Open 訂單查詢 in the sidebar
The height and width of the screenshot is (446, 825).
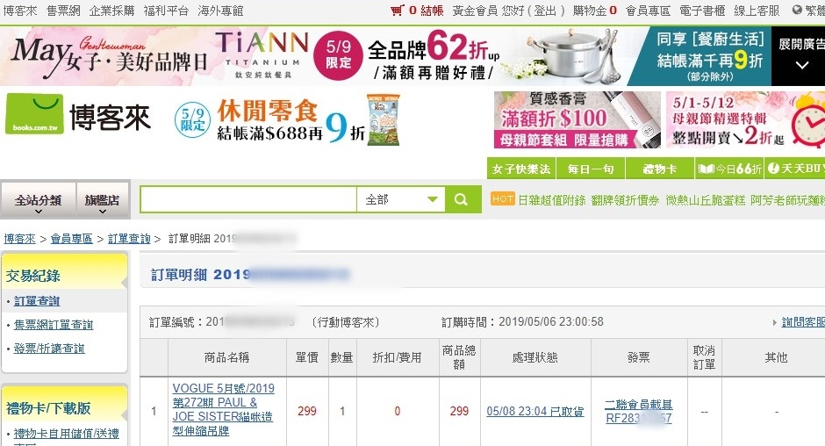(37, 300)
